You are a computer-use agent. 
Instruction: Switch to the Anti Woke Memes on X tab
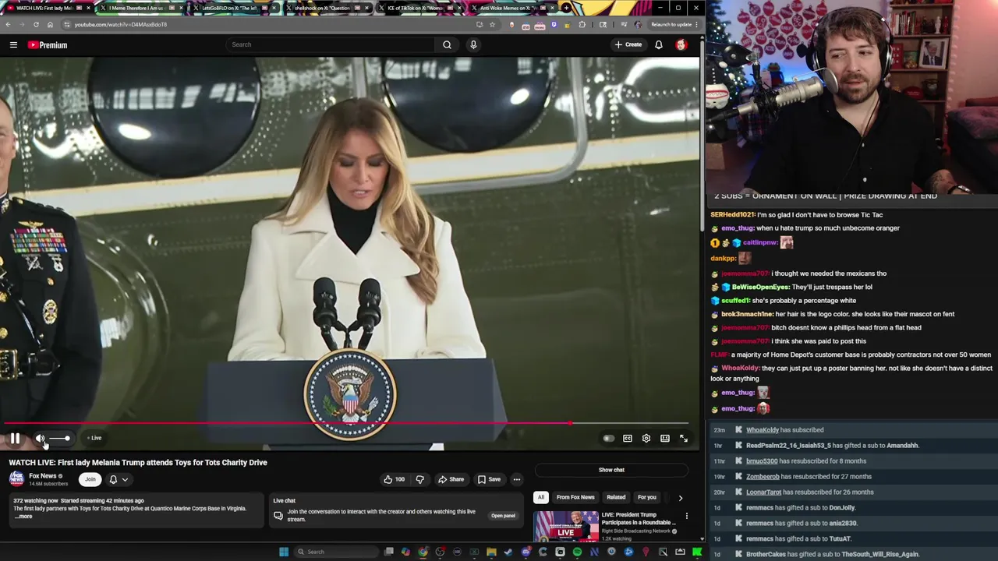pyautogui.click(x=512, y=8)
